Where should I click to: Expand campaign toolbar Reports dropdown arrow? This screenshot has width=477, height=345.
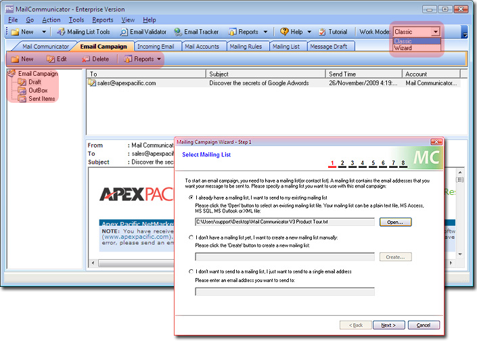click(x=159, y=59)
